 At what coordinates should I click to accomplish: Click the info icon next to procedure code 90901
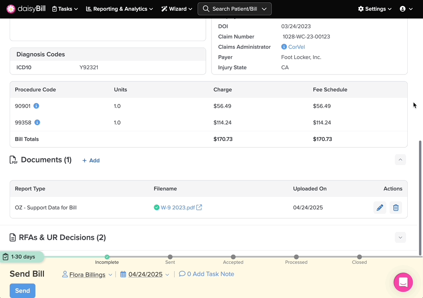point(36,106)
